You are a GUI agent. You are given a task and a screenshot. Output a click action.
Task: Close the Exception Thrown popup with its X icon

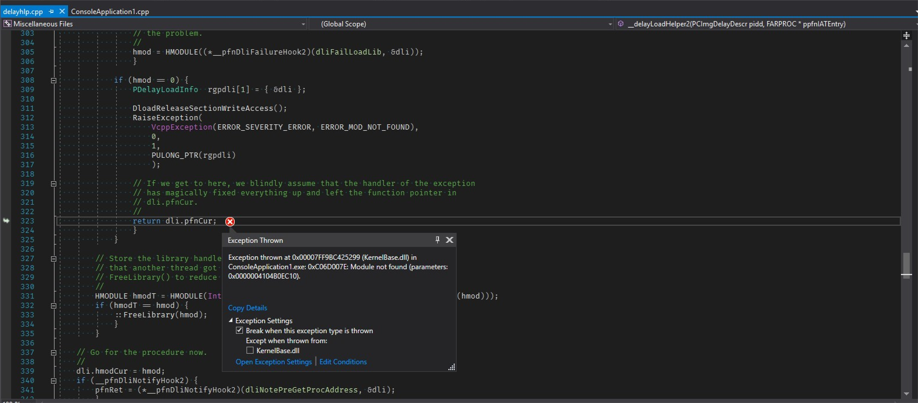point(450,240)
